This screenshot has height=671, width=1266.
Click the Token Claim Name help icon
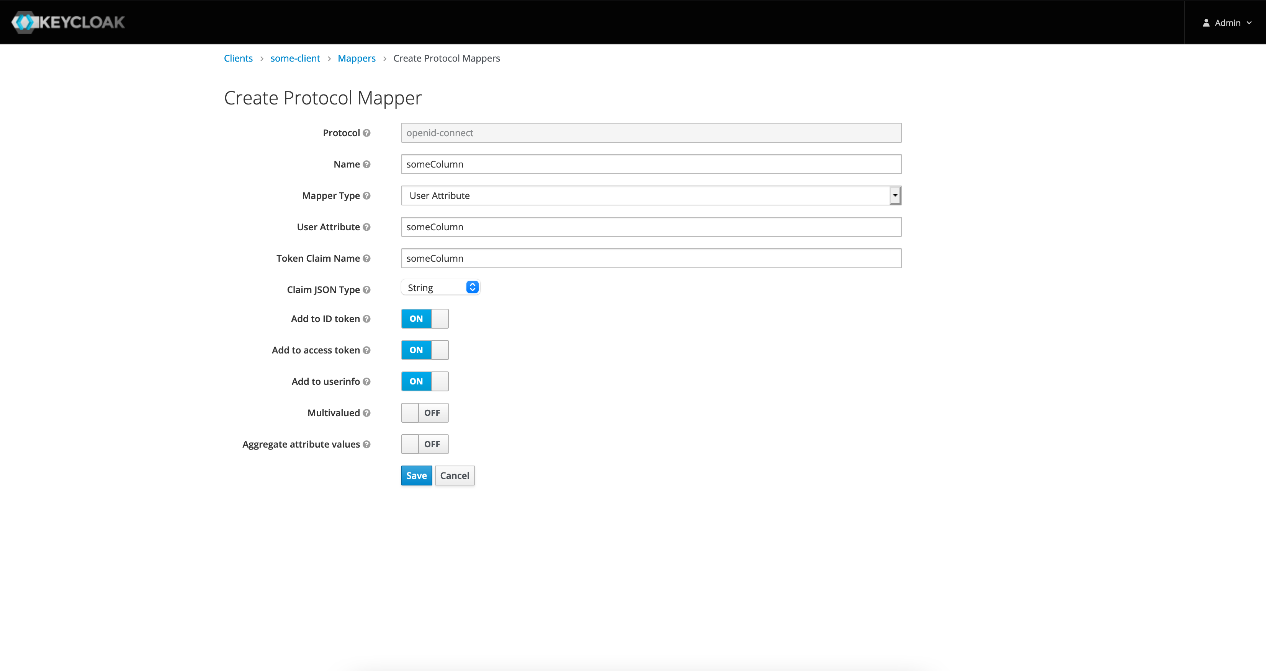366,259
